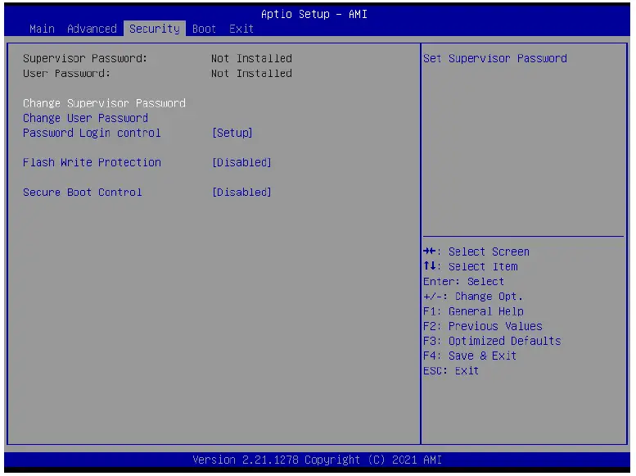Click the F4: Save & Exit hint
Viewport: 636px width, 476px height.
tap(470, 356)
